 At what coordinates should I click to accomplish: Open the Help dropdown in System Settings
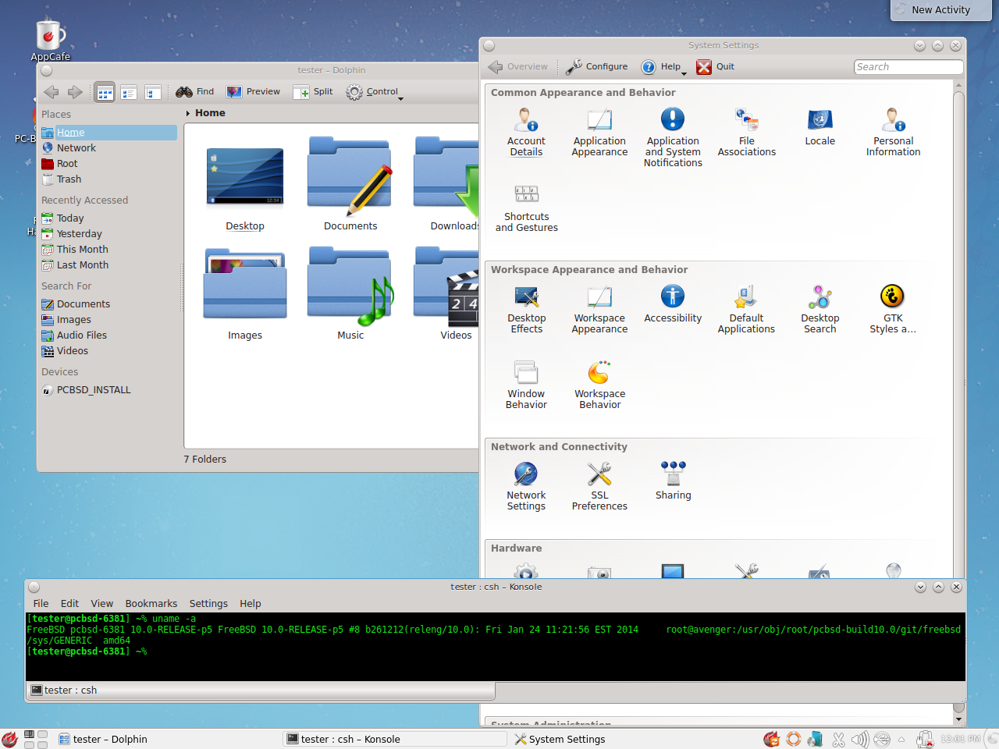pyautogui.click(x=663, y=67)
